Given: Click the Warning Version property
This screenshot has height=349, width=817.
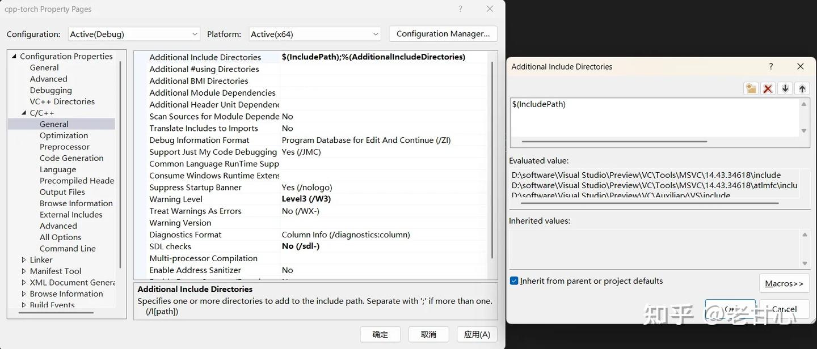Looking at the screenshot, I should click(180, 223).
